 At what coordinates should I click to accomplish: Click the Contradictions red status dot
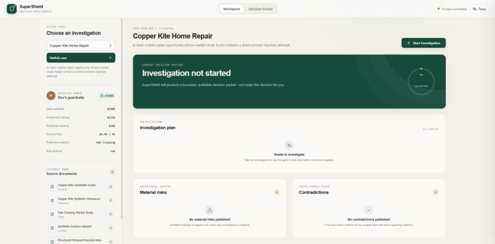pyautogui.click(x=435, y=192)
